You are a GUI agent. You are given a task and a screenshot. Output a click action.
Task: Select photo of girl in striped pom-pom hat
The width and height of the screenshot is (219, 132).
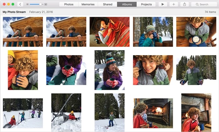109,70
